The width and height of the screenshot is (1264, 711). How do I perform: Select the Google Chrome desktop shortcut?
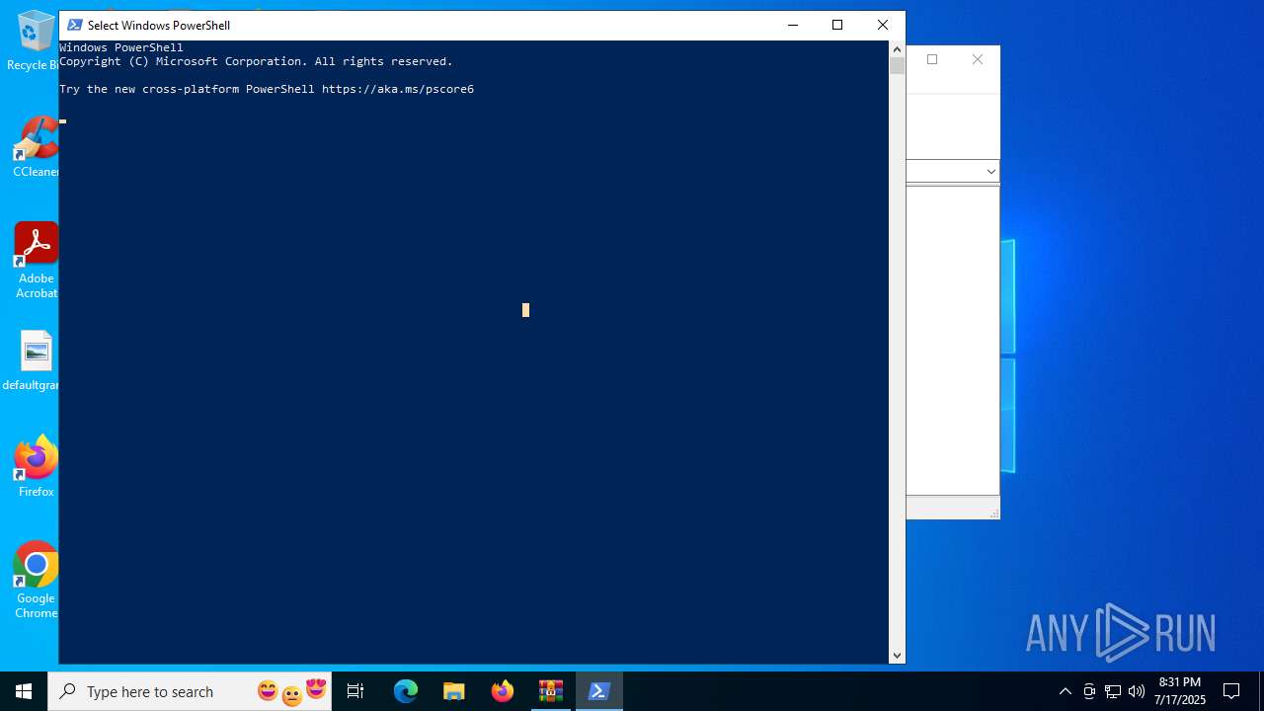(36, 581)
